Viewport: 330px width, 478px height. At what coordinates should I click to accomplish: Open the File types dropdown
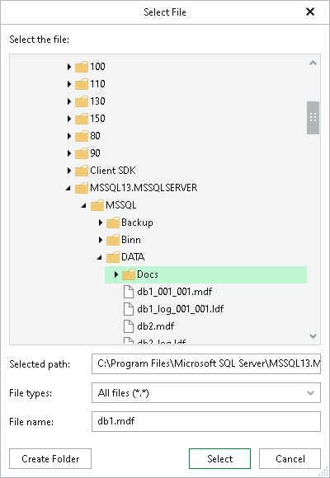coord(206,393)
